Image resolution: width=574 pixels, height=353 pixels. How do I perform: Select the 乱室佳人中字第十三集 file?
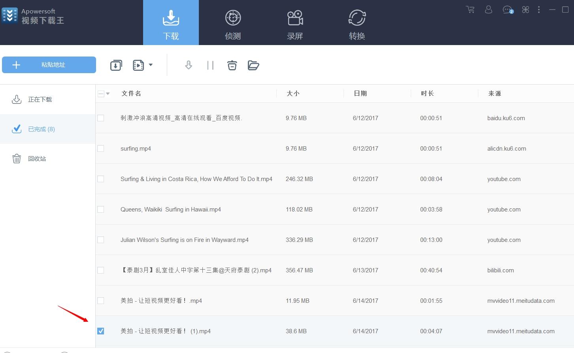pos(196,270)
